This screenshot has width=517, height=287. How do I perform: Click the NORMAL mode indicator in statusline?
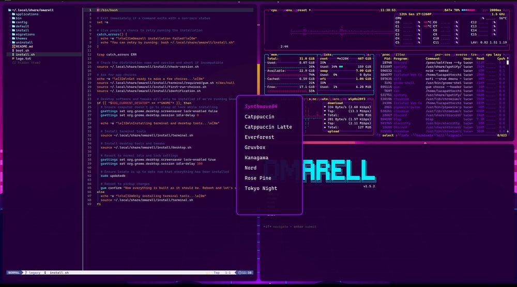coord(14,273)
